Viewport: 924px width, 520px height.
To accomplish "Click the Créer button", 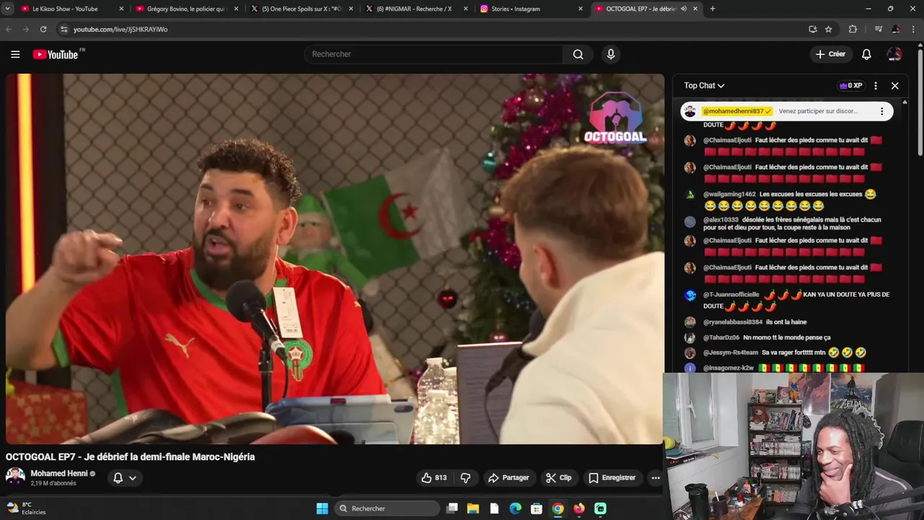I will tap(830, 54).
